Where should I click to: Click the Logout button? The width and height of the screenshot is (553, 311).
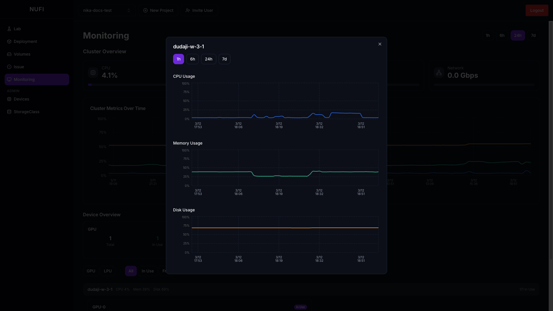tap(537, 10)
